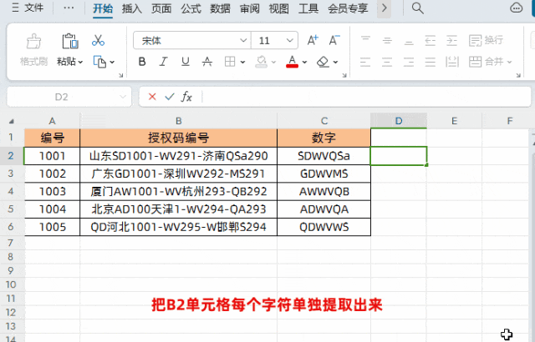Image resolution: width=535 pixels, height=342 pixels.
Task: Toggle bold formatting
Action: pyautogui.click(x=141, y=62)
